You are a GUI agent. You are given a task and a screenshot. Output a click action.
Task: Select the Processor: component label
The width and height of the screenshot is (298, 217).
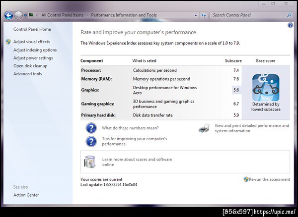point(91,70)
